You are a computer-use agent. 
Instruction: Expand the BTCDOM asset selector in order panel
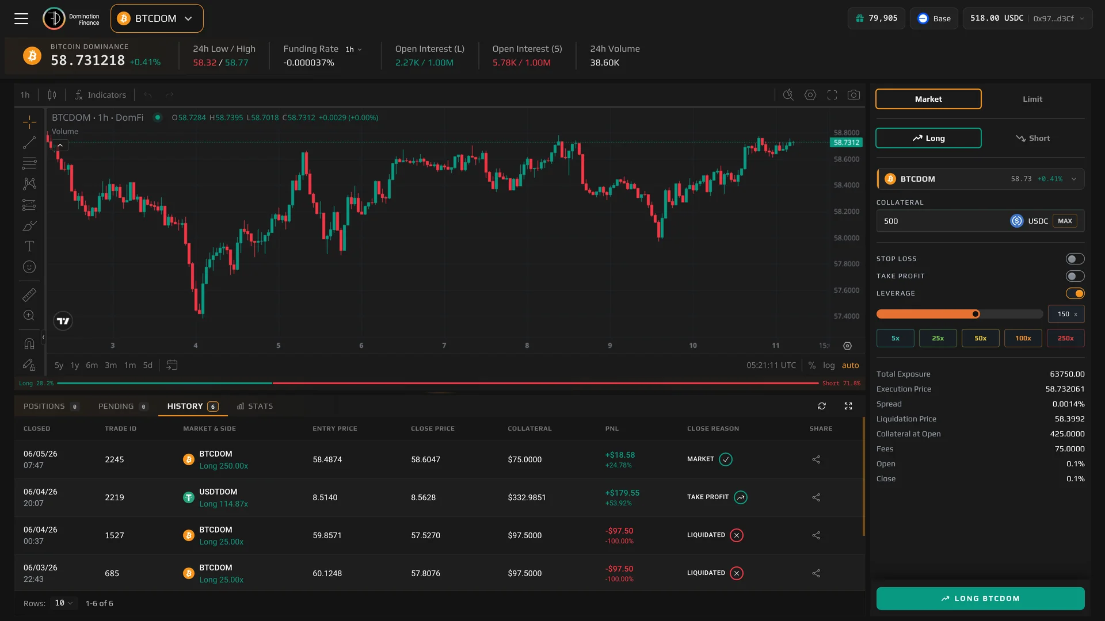click(981, 179)
